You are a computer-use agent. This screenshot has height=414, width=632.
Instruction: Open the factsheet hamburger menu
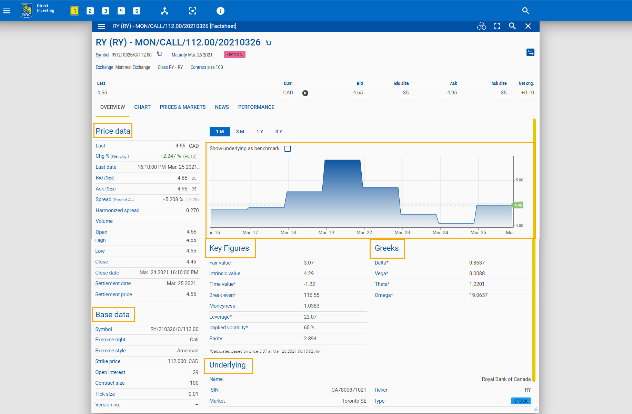pos(101,26)
